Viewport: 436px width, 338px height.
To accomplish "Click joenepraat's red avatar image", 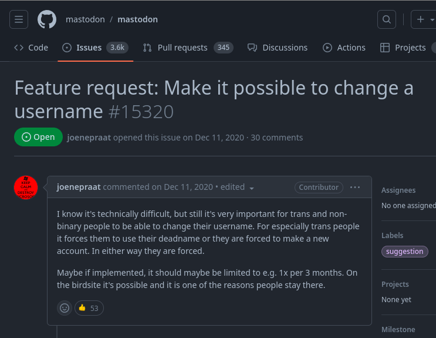I will pyautogui.click(x=26, y=187).
